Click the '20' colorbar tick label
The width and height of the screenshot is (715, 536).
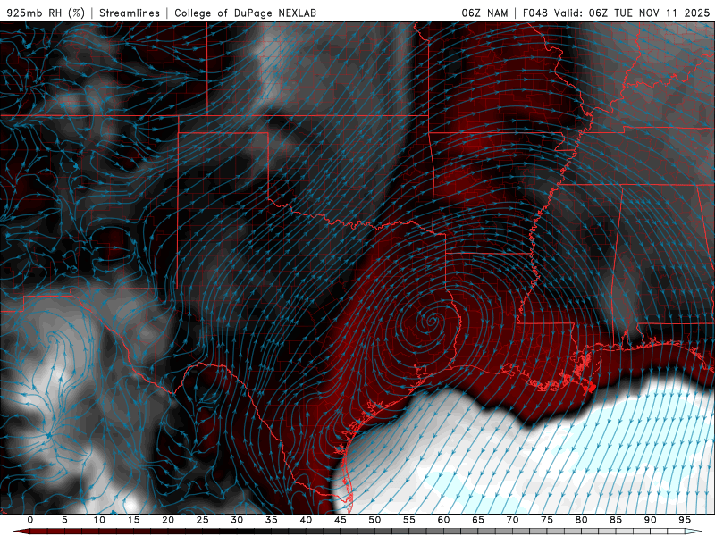(168, 520)
